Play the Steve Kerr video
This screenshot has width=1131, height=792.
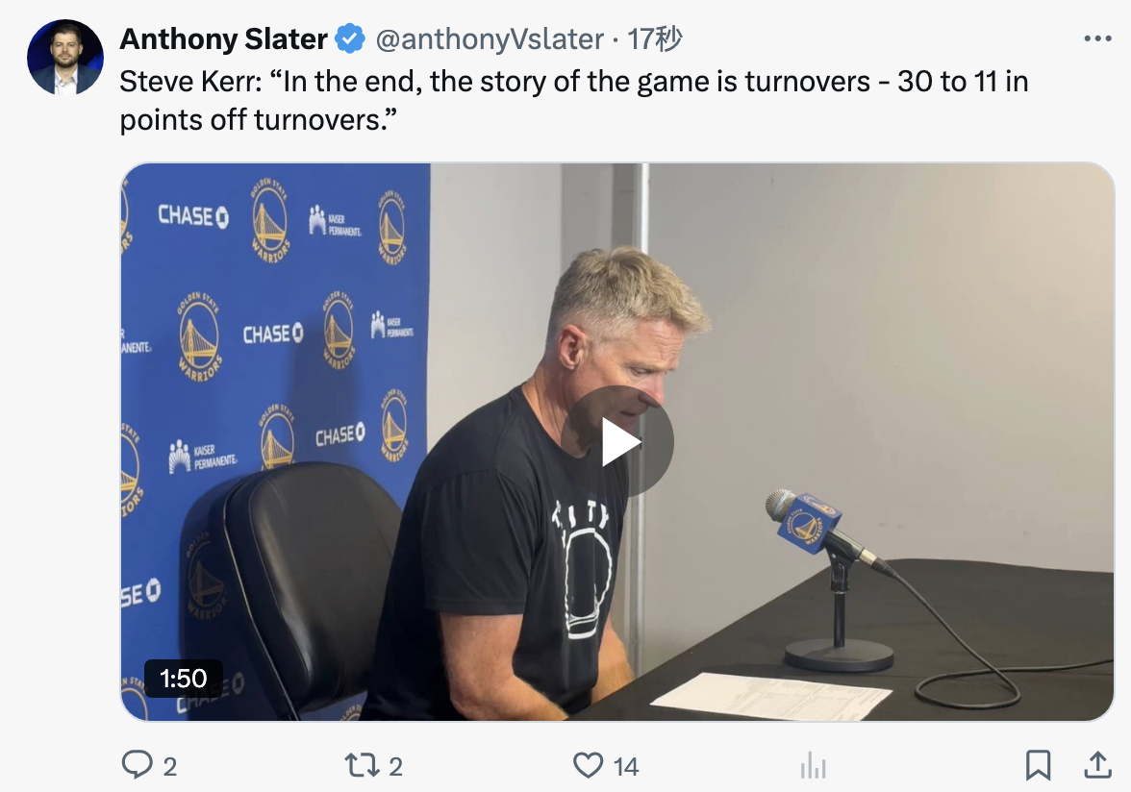tap(617, 442)
